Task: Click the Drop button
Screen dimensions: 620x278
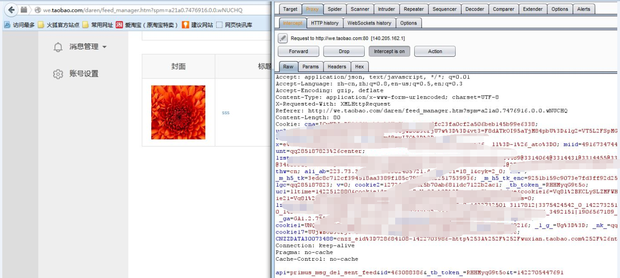Action: [344, 51]
